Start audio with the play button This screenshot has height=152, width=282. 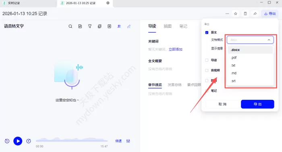click(x=18, y=141)
